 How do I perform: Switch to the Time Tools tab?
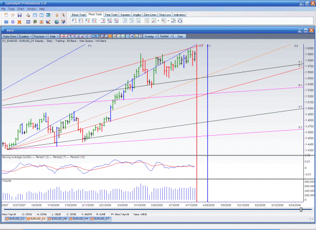(x=111, y=15)
